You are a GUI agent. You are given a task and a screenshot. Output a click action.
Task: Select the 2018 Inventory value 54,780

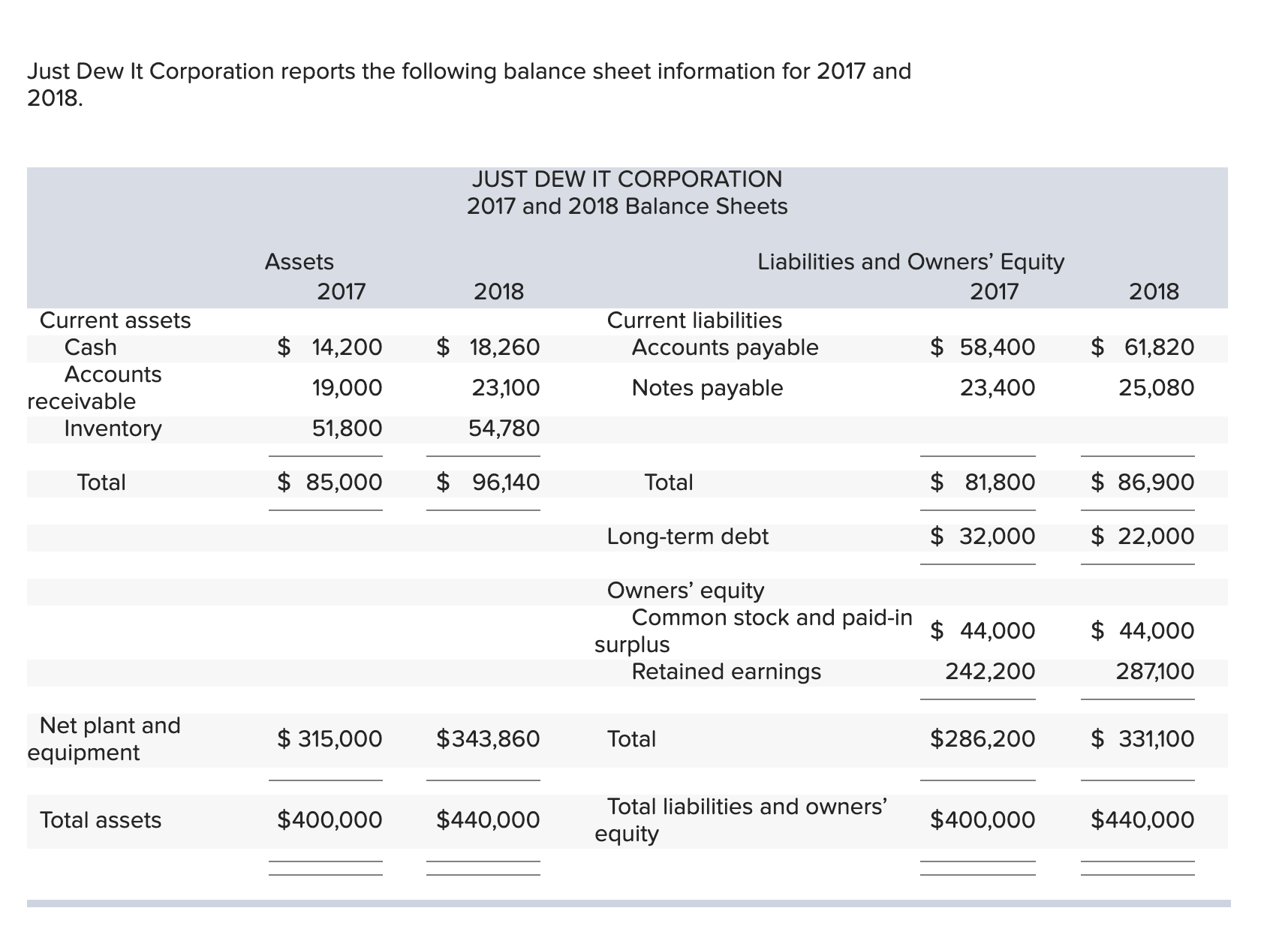pyautogui.click(x=504, y=428)
